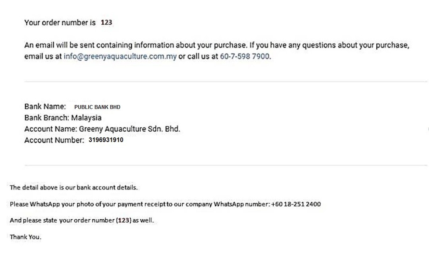Click the Bank Branch: Malaysia line

point(63,118)
